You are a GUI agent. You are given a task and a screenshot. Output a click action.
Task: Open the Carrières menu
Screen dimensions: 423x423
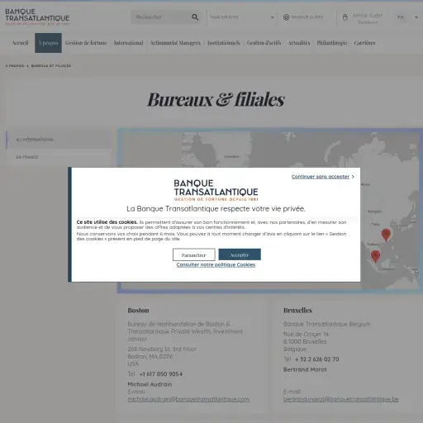coord(364,43)
